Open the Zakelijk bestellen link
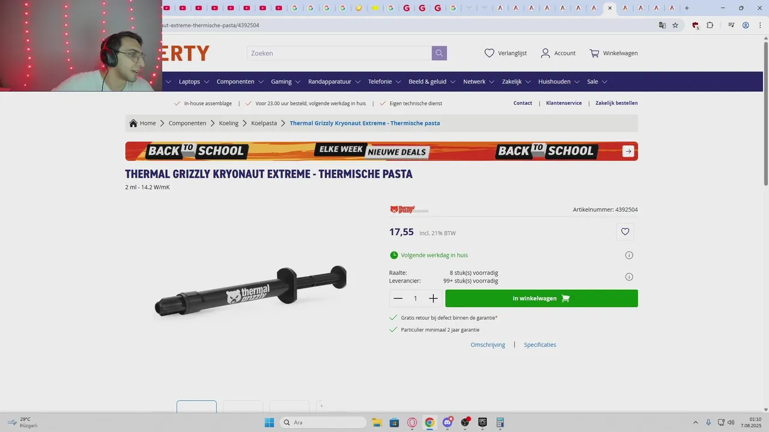 point(616,103)
